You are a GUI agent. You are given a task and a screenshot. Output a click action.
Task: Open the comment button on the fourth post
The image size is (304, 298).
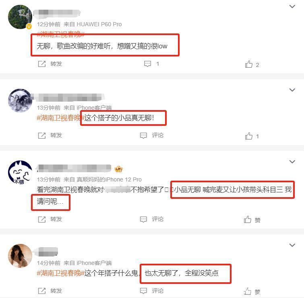[x=152, y=291]
